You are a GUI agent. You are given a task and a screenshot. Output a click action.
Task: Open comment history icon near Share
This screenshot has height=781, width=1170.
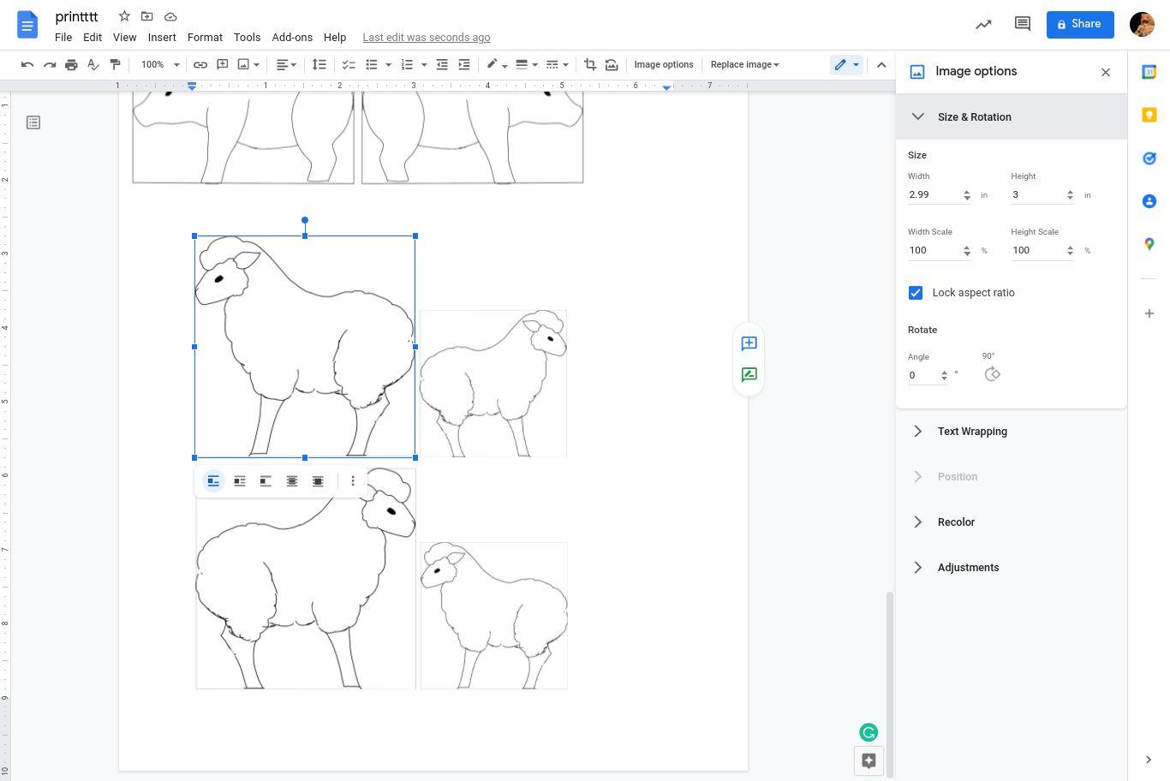point(1022,24)
